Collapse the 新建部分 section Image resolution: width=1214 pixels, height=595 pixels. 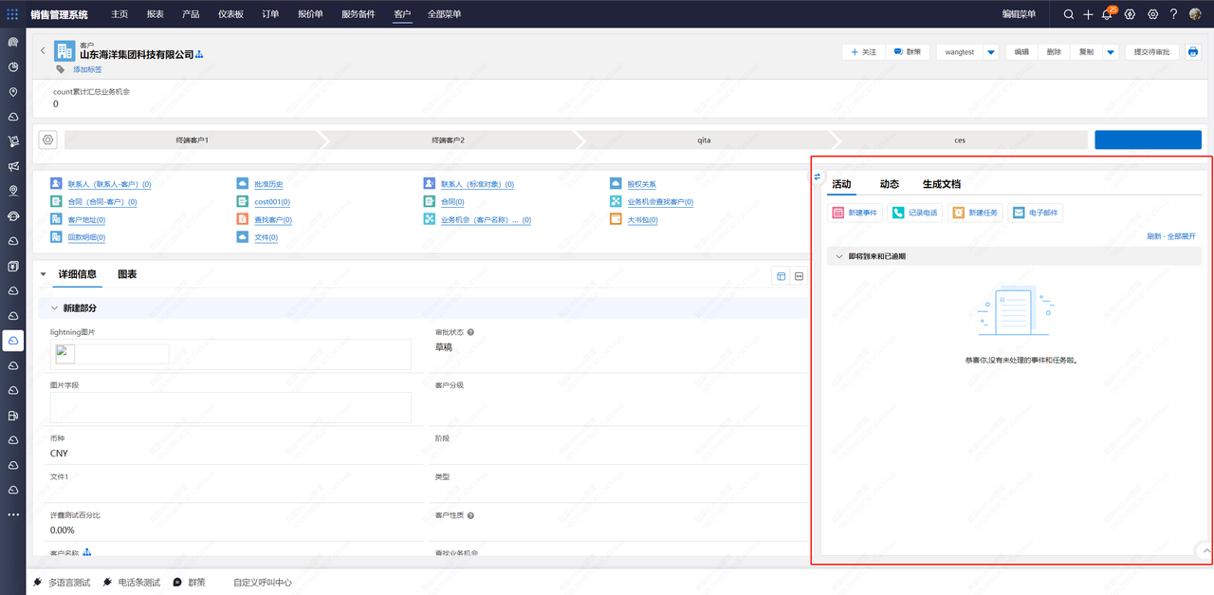point(53,308)
